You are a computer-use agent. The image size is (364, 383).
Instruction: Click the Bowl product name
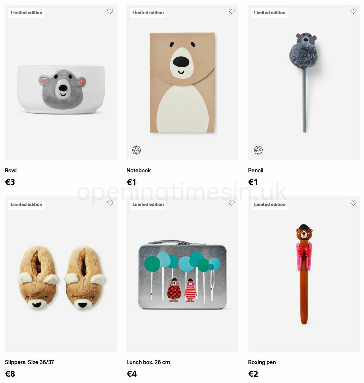pyautogui.click(x=11, y=170)
